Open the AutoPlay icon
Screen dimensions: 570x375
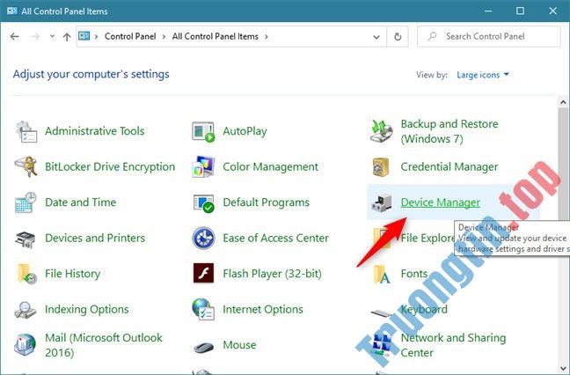pos(203,132)
